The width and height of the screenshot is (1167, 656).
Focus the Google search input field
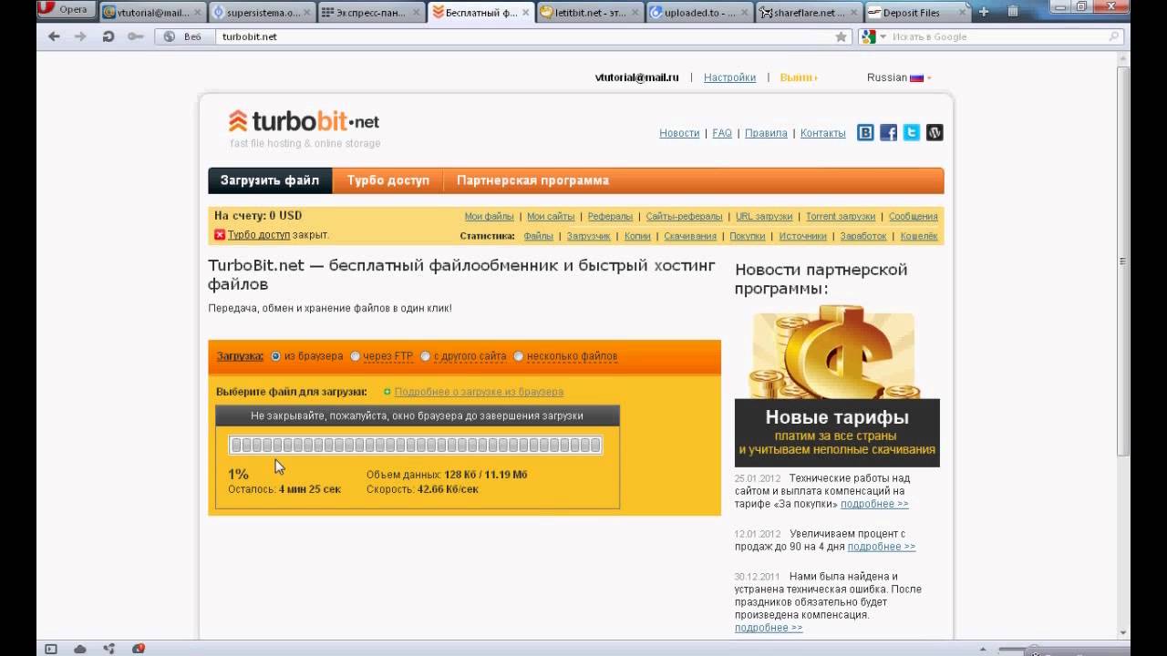(x=997, y=36)
